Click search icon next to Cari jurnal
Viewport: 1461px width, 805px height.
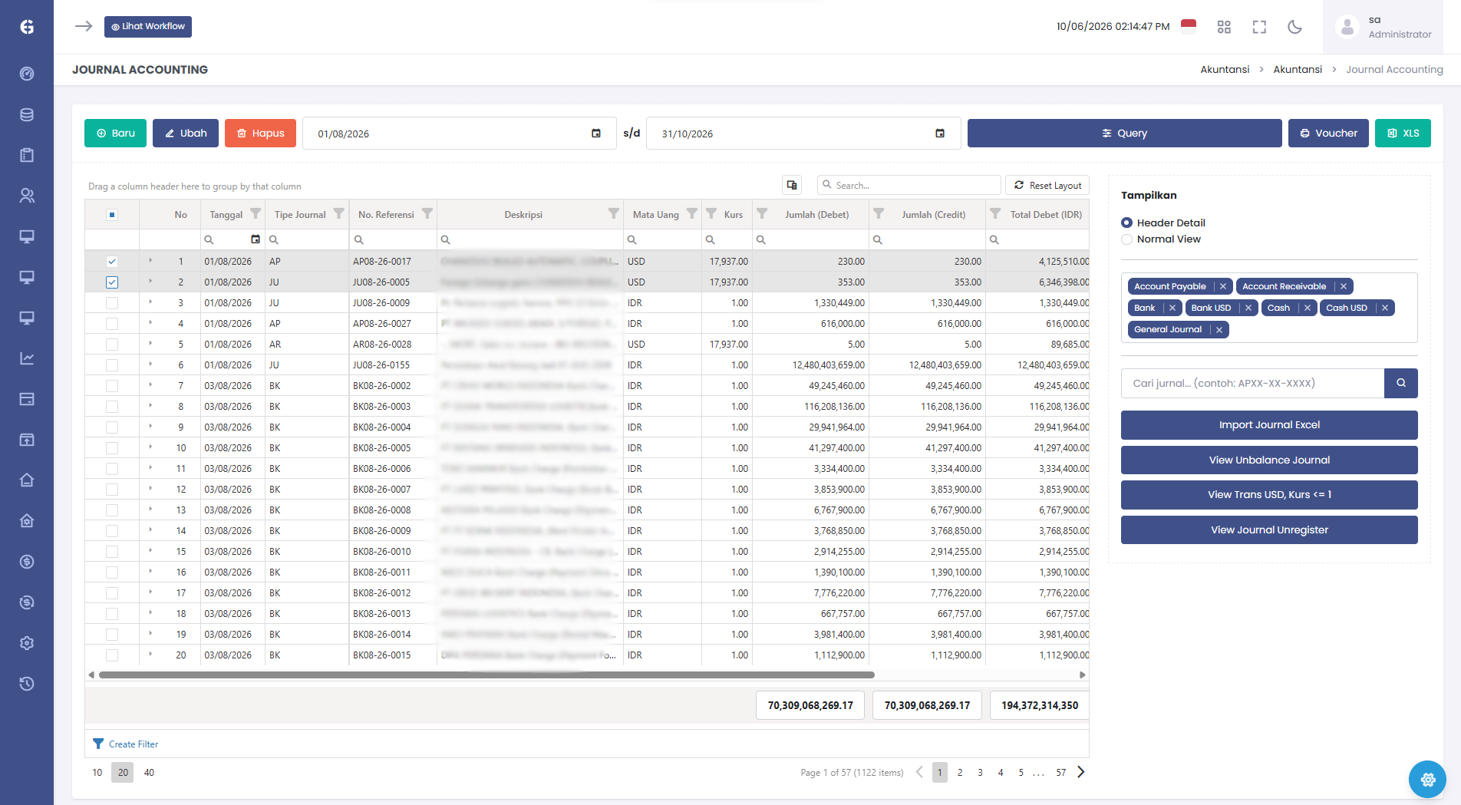[1400, 383]
